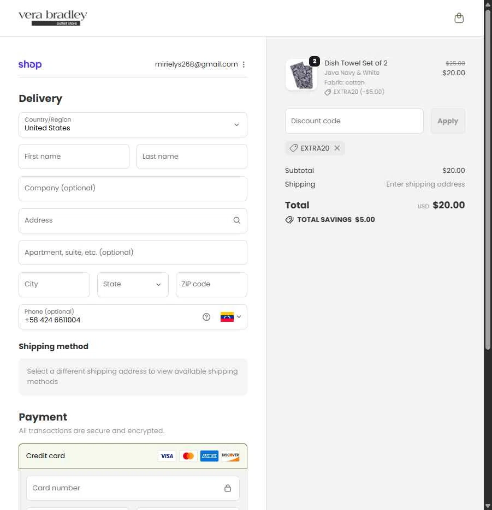Screen dimensions: 492x510
Task: Click the Last name field
Action: 192,157
